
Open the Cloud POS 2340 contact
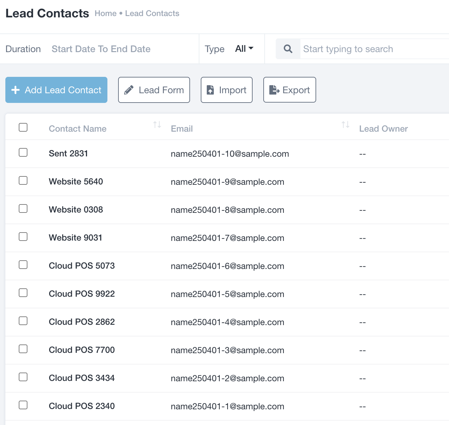coord(82,406)
